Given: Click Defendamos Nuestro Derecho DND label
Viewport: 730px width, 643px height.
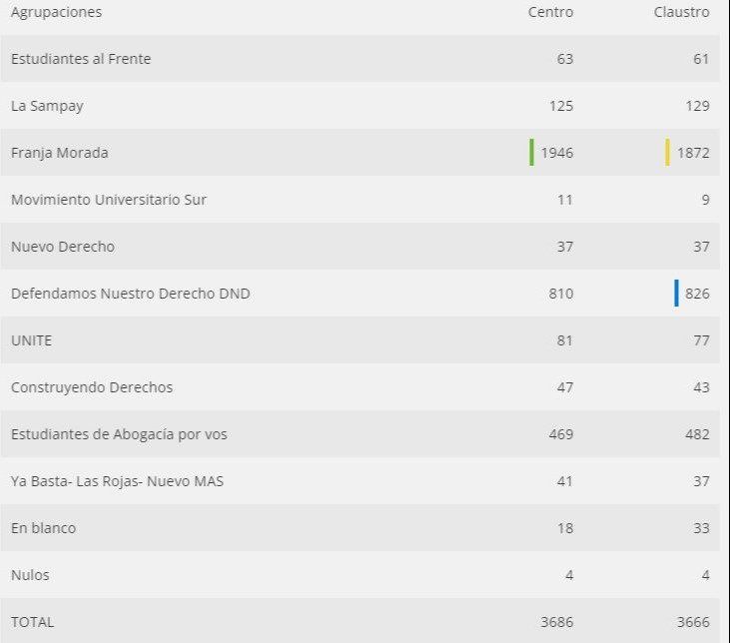Looking at the screenshot, I should coord(131,294).
